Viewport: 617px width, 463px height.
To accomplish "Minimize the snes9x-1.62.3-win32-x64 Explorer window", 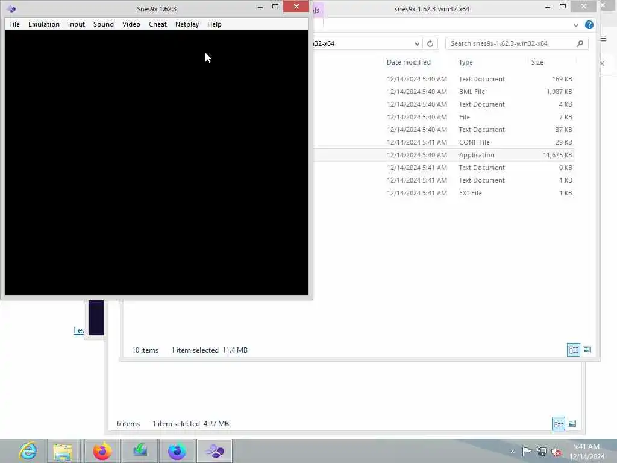I will tap(547, 7).
